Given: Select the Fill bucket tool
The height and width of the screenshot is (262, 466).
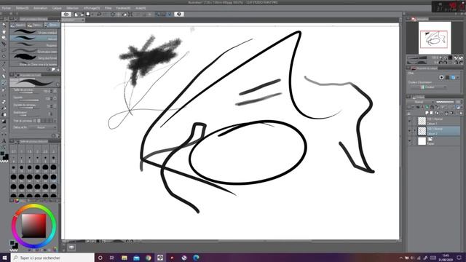Looking at the screenshot, I should pos(4,115).
